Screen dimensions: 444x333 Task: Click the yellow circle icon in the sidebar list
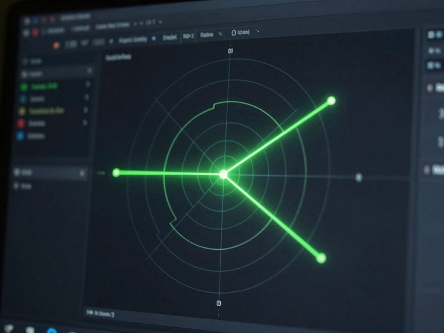(x=22, y=111)
